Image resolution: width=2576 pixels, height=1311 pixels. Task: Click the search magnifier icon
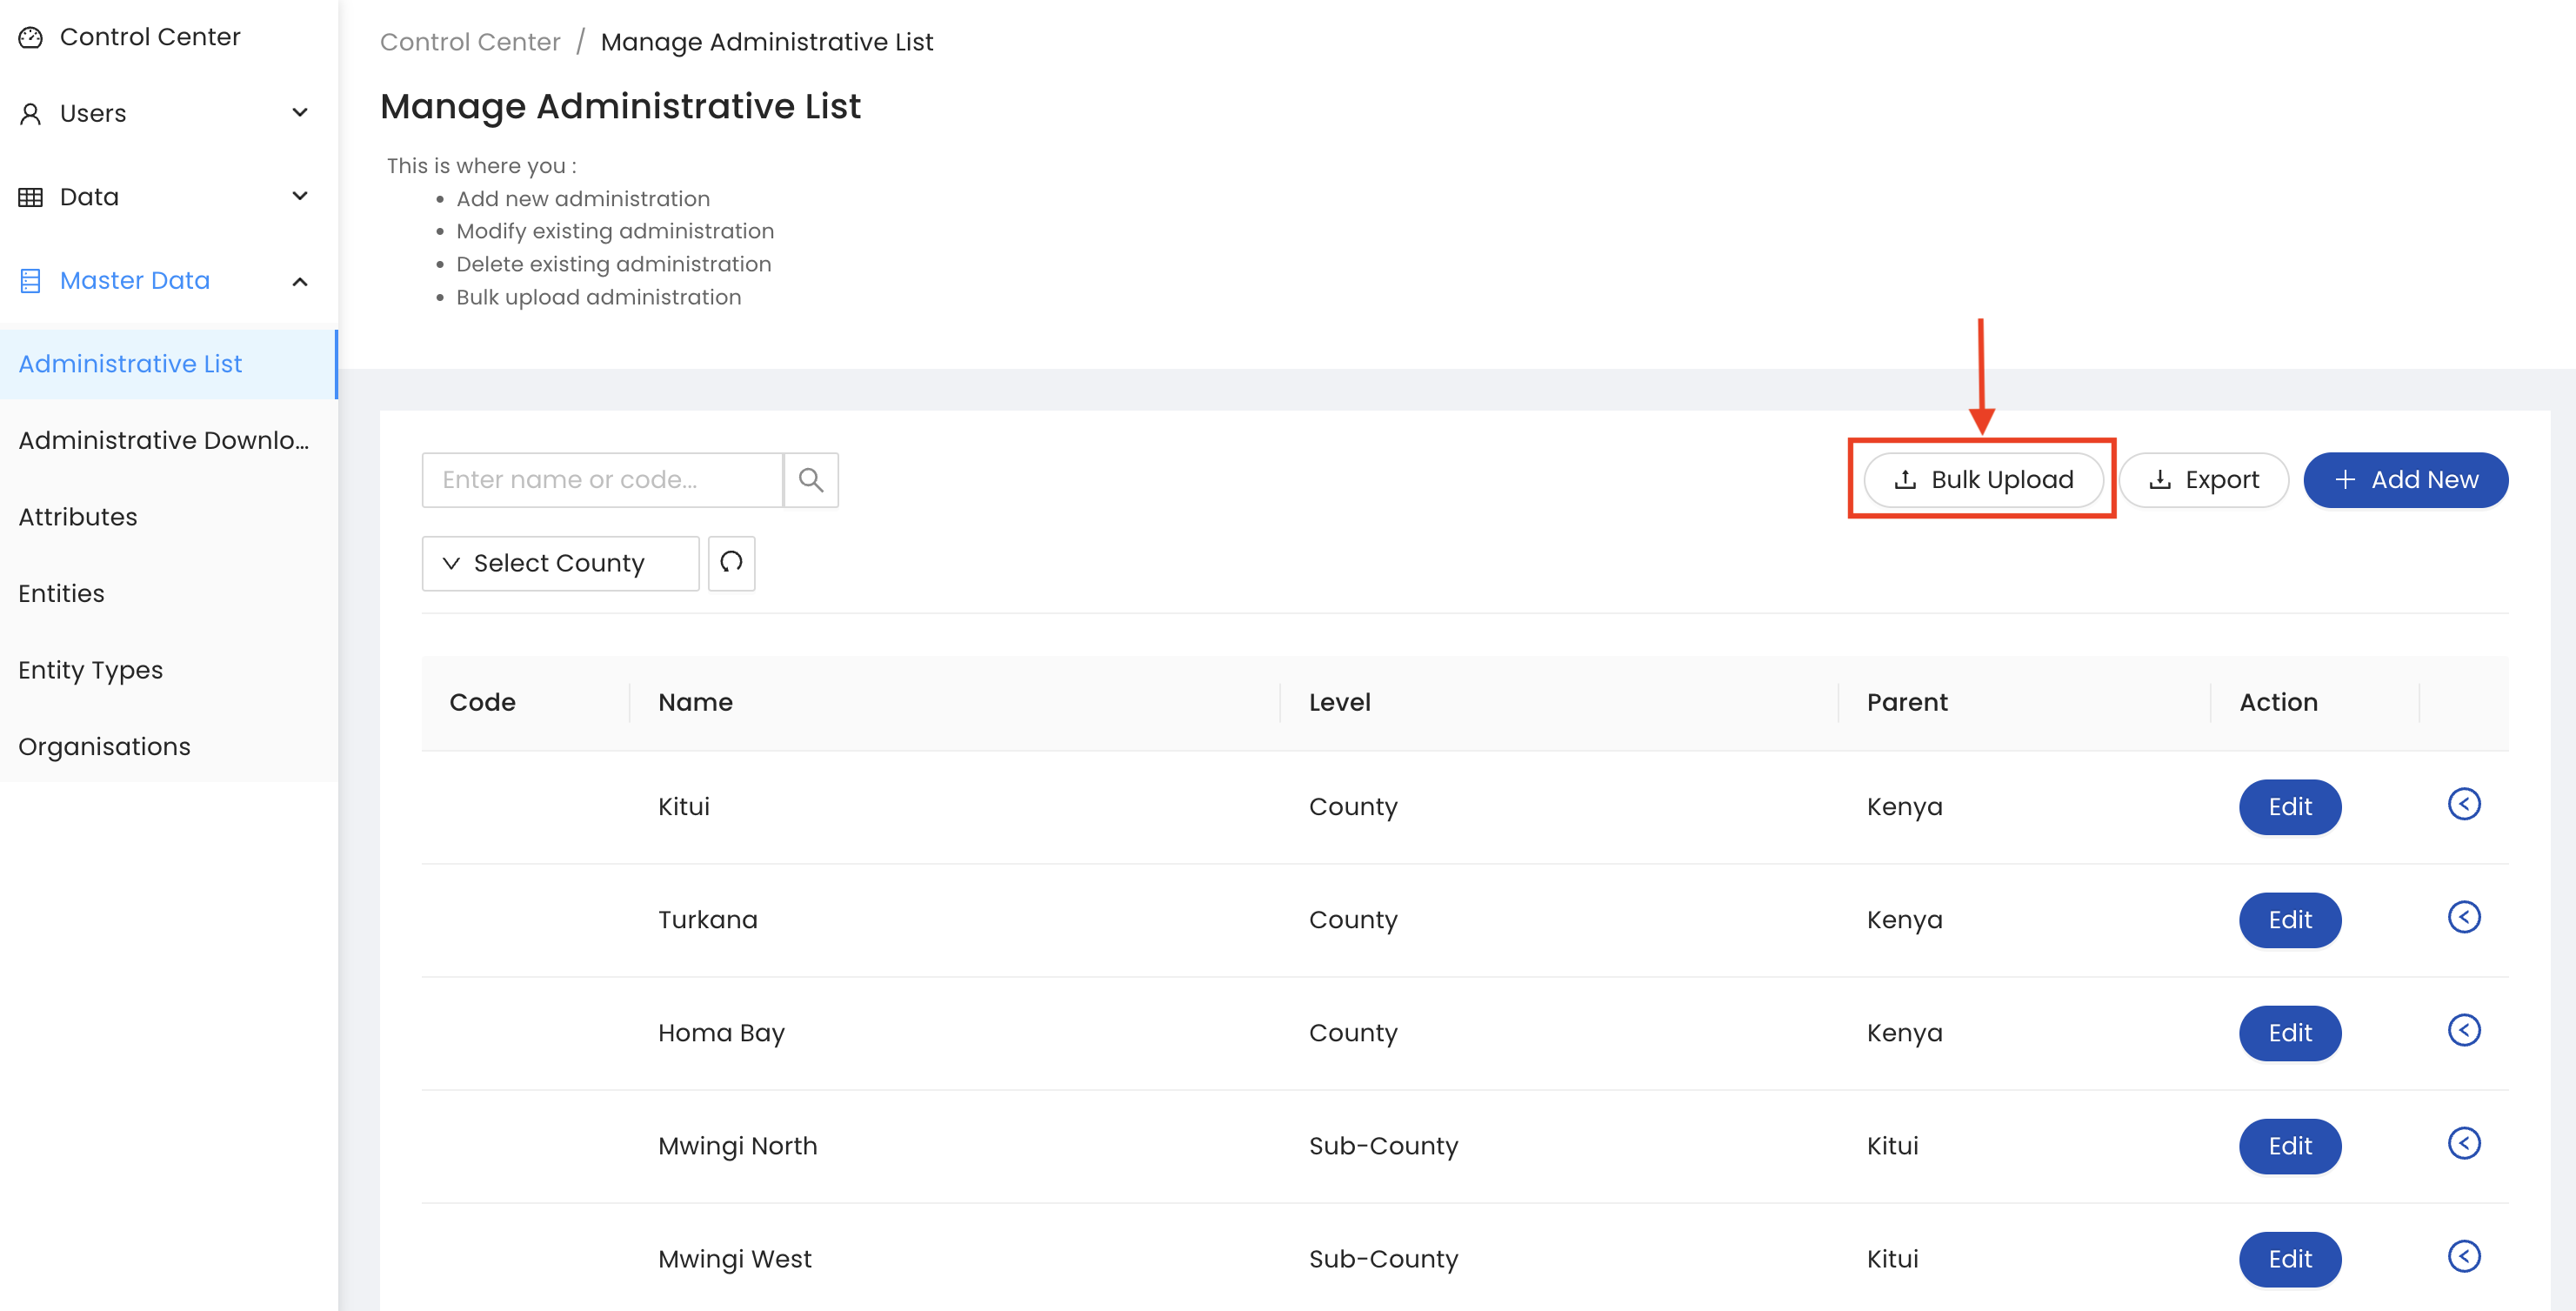[810, 480]
